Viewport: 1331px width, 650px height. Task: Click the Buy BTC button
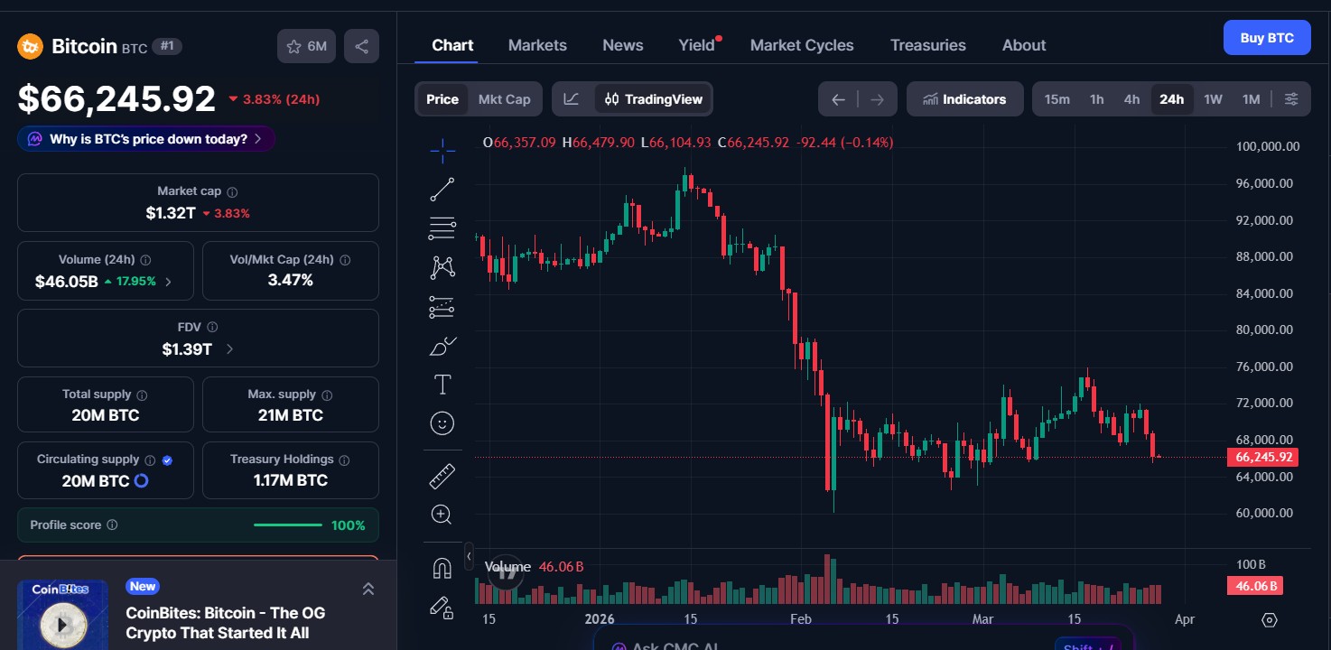click(1267, 37)
